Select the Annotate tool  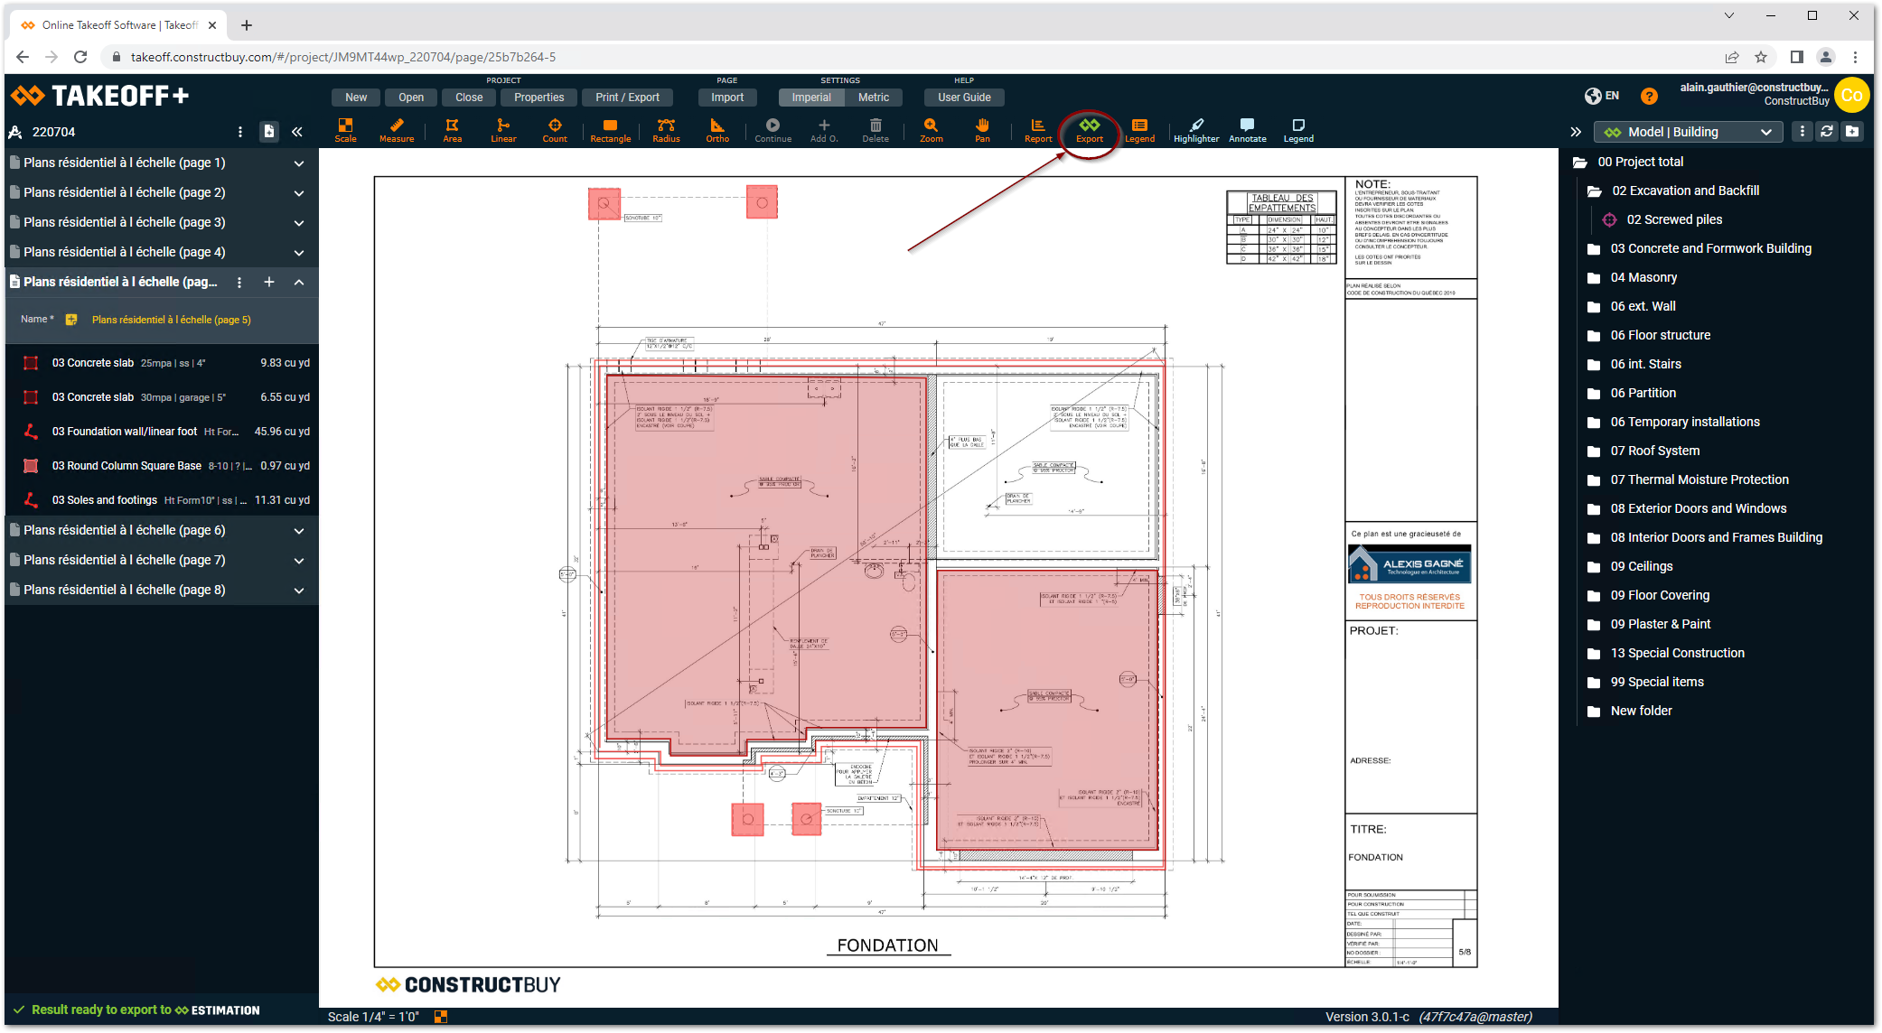click(x=1247, y=130)
